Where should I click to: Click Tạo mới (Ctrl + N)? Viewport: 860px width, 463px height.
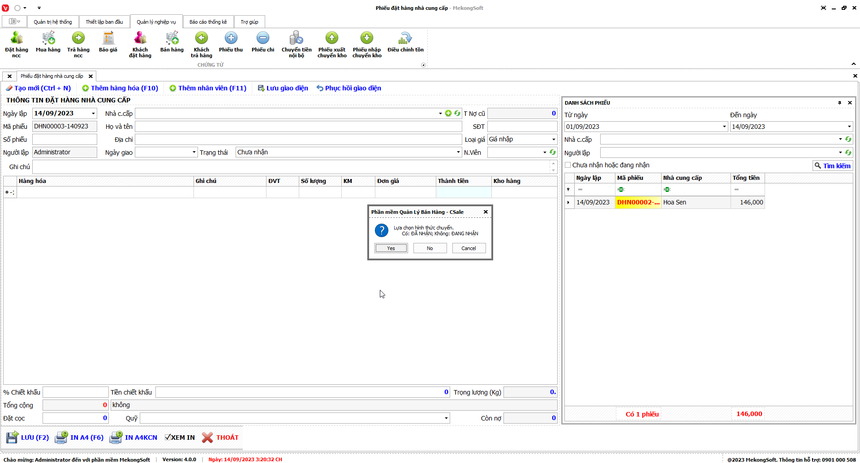pyautogui.click(x=39, y=88)
